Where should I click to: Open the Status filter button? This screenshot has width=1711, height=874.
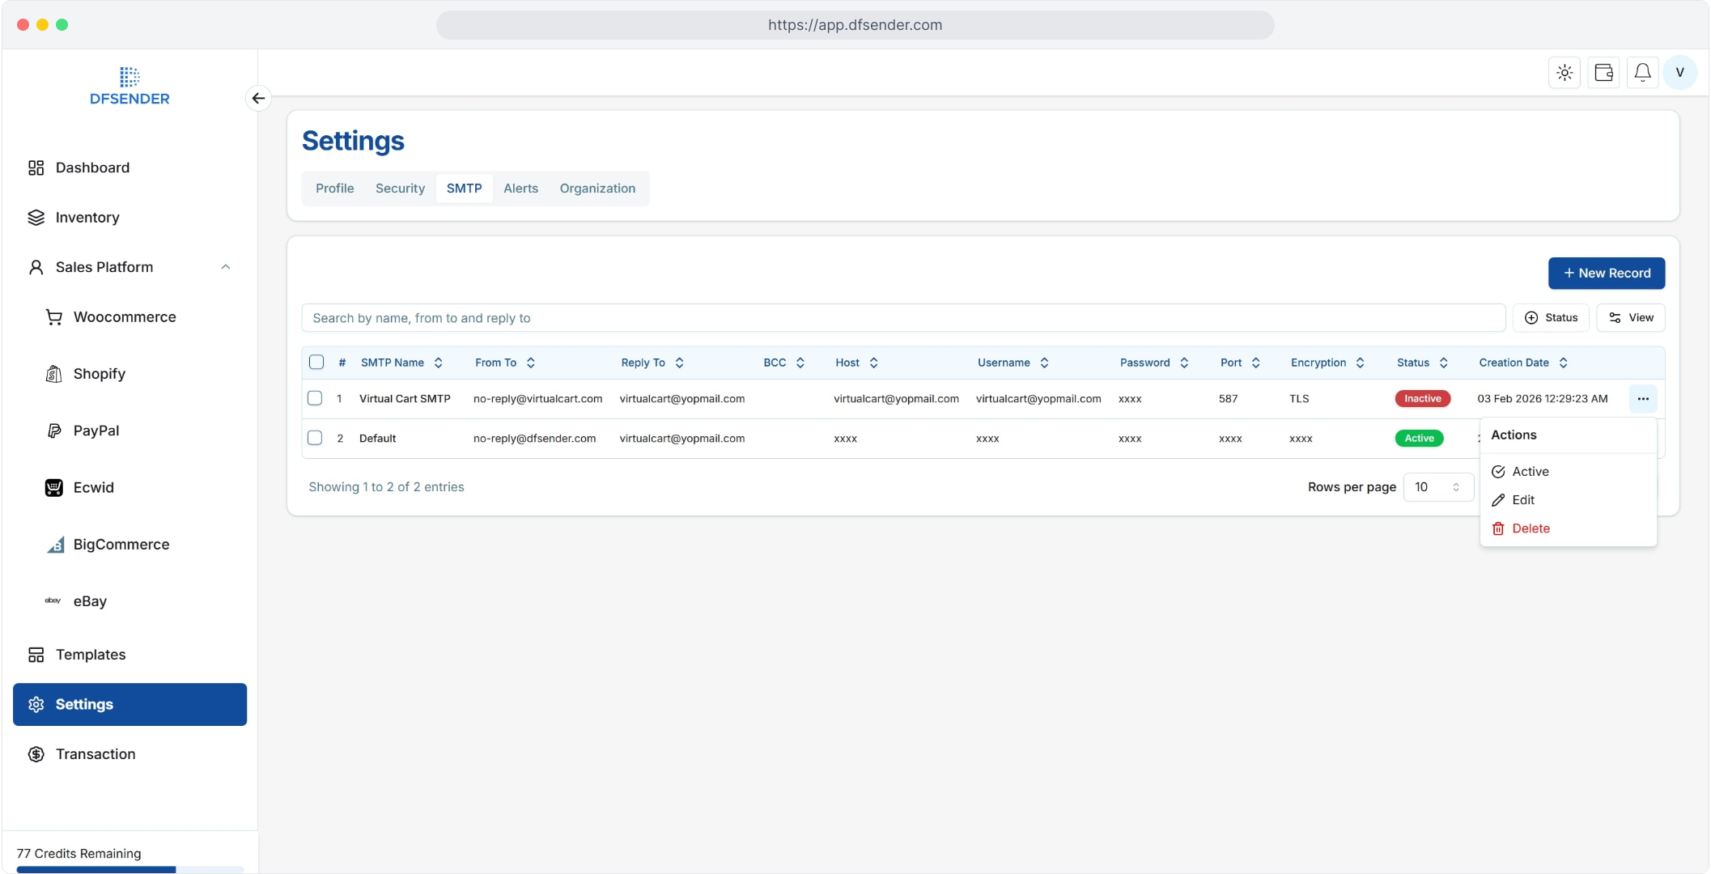click(1551, 318)
